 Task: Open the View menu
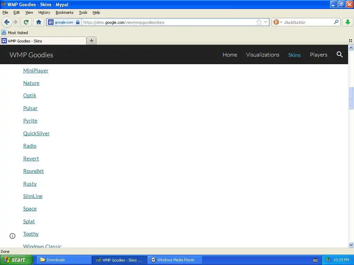click(x=29, y=12)
